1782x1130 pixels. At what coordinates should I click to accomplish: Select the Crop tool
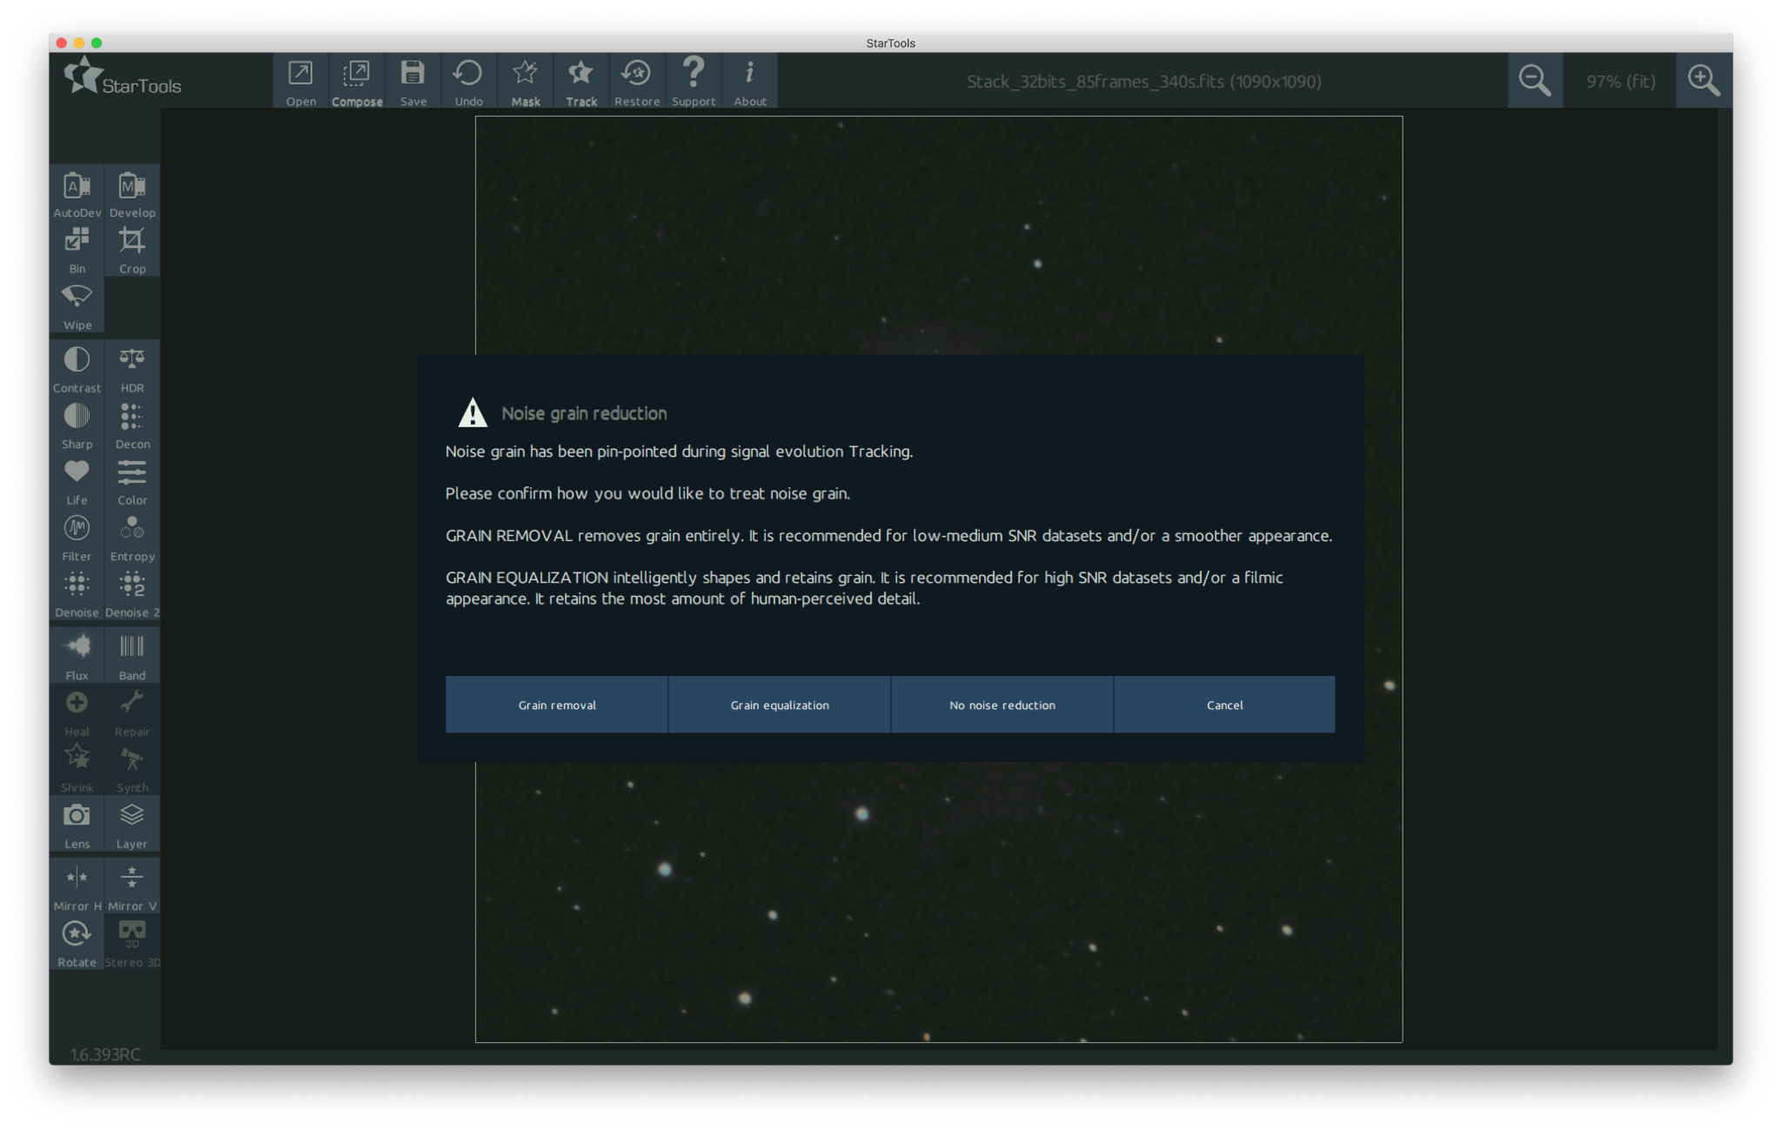click(132, 250)
